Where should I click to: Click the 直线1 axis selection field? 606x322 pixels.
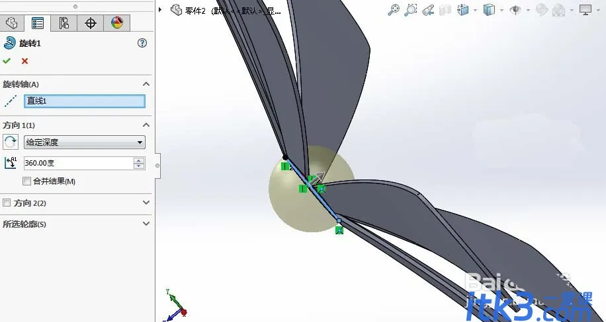pyautogui.click(x=84, y=101)
